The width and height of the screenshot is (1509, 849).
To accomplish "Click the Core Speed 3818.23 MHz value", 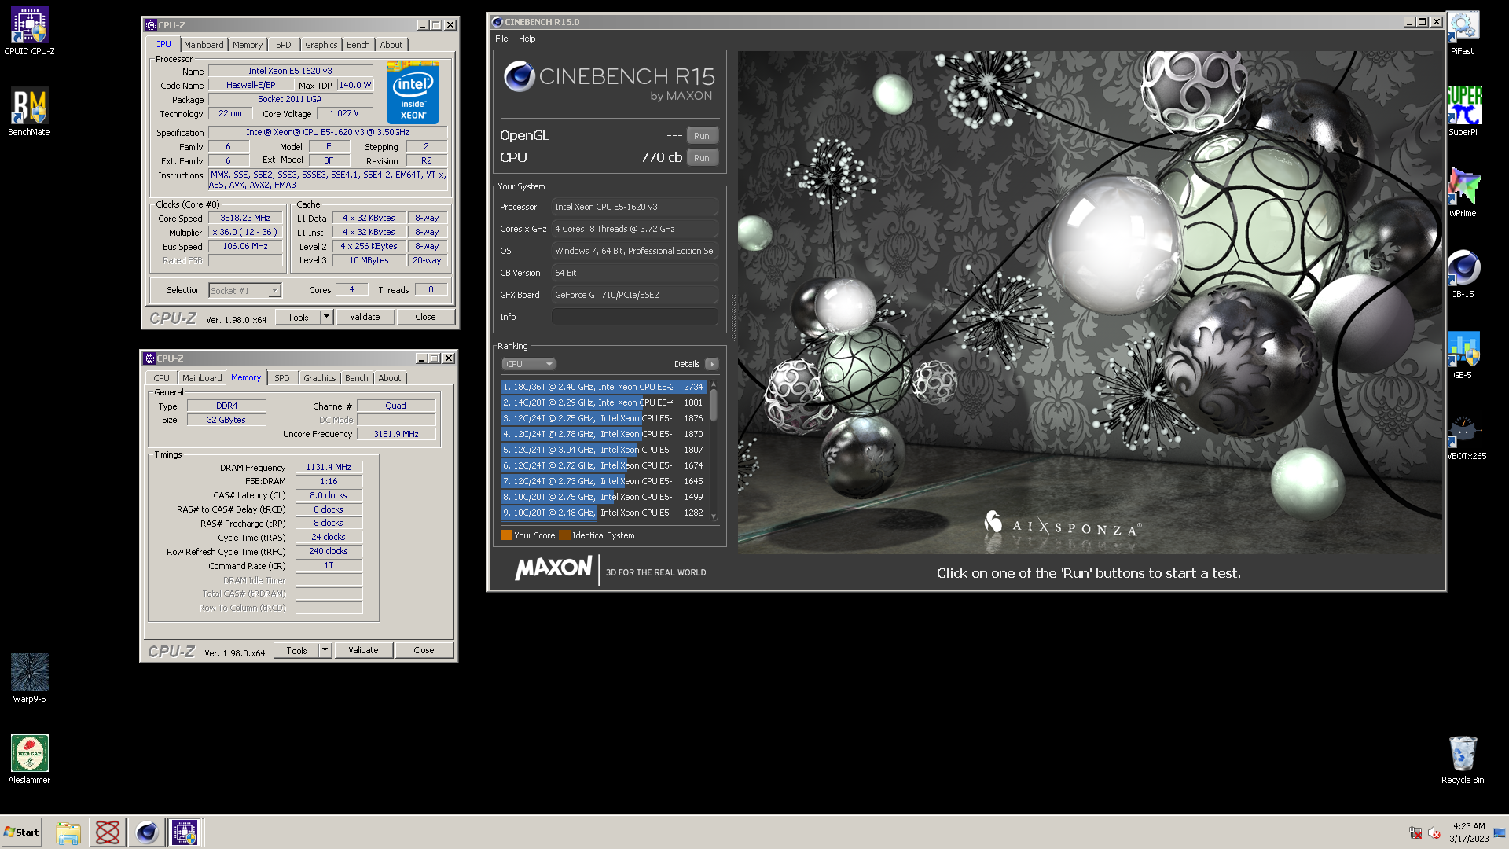I will [x=245, y=219].
